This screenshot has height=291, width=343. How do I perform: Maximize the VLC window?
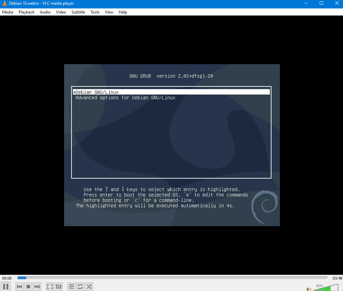[x=321, y=3]
